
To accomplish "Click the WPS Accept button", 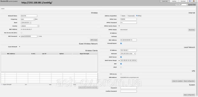I will [94, 40].
